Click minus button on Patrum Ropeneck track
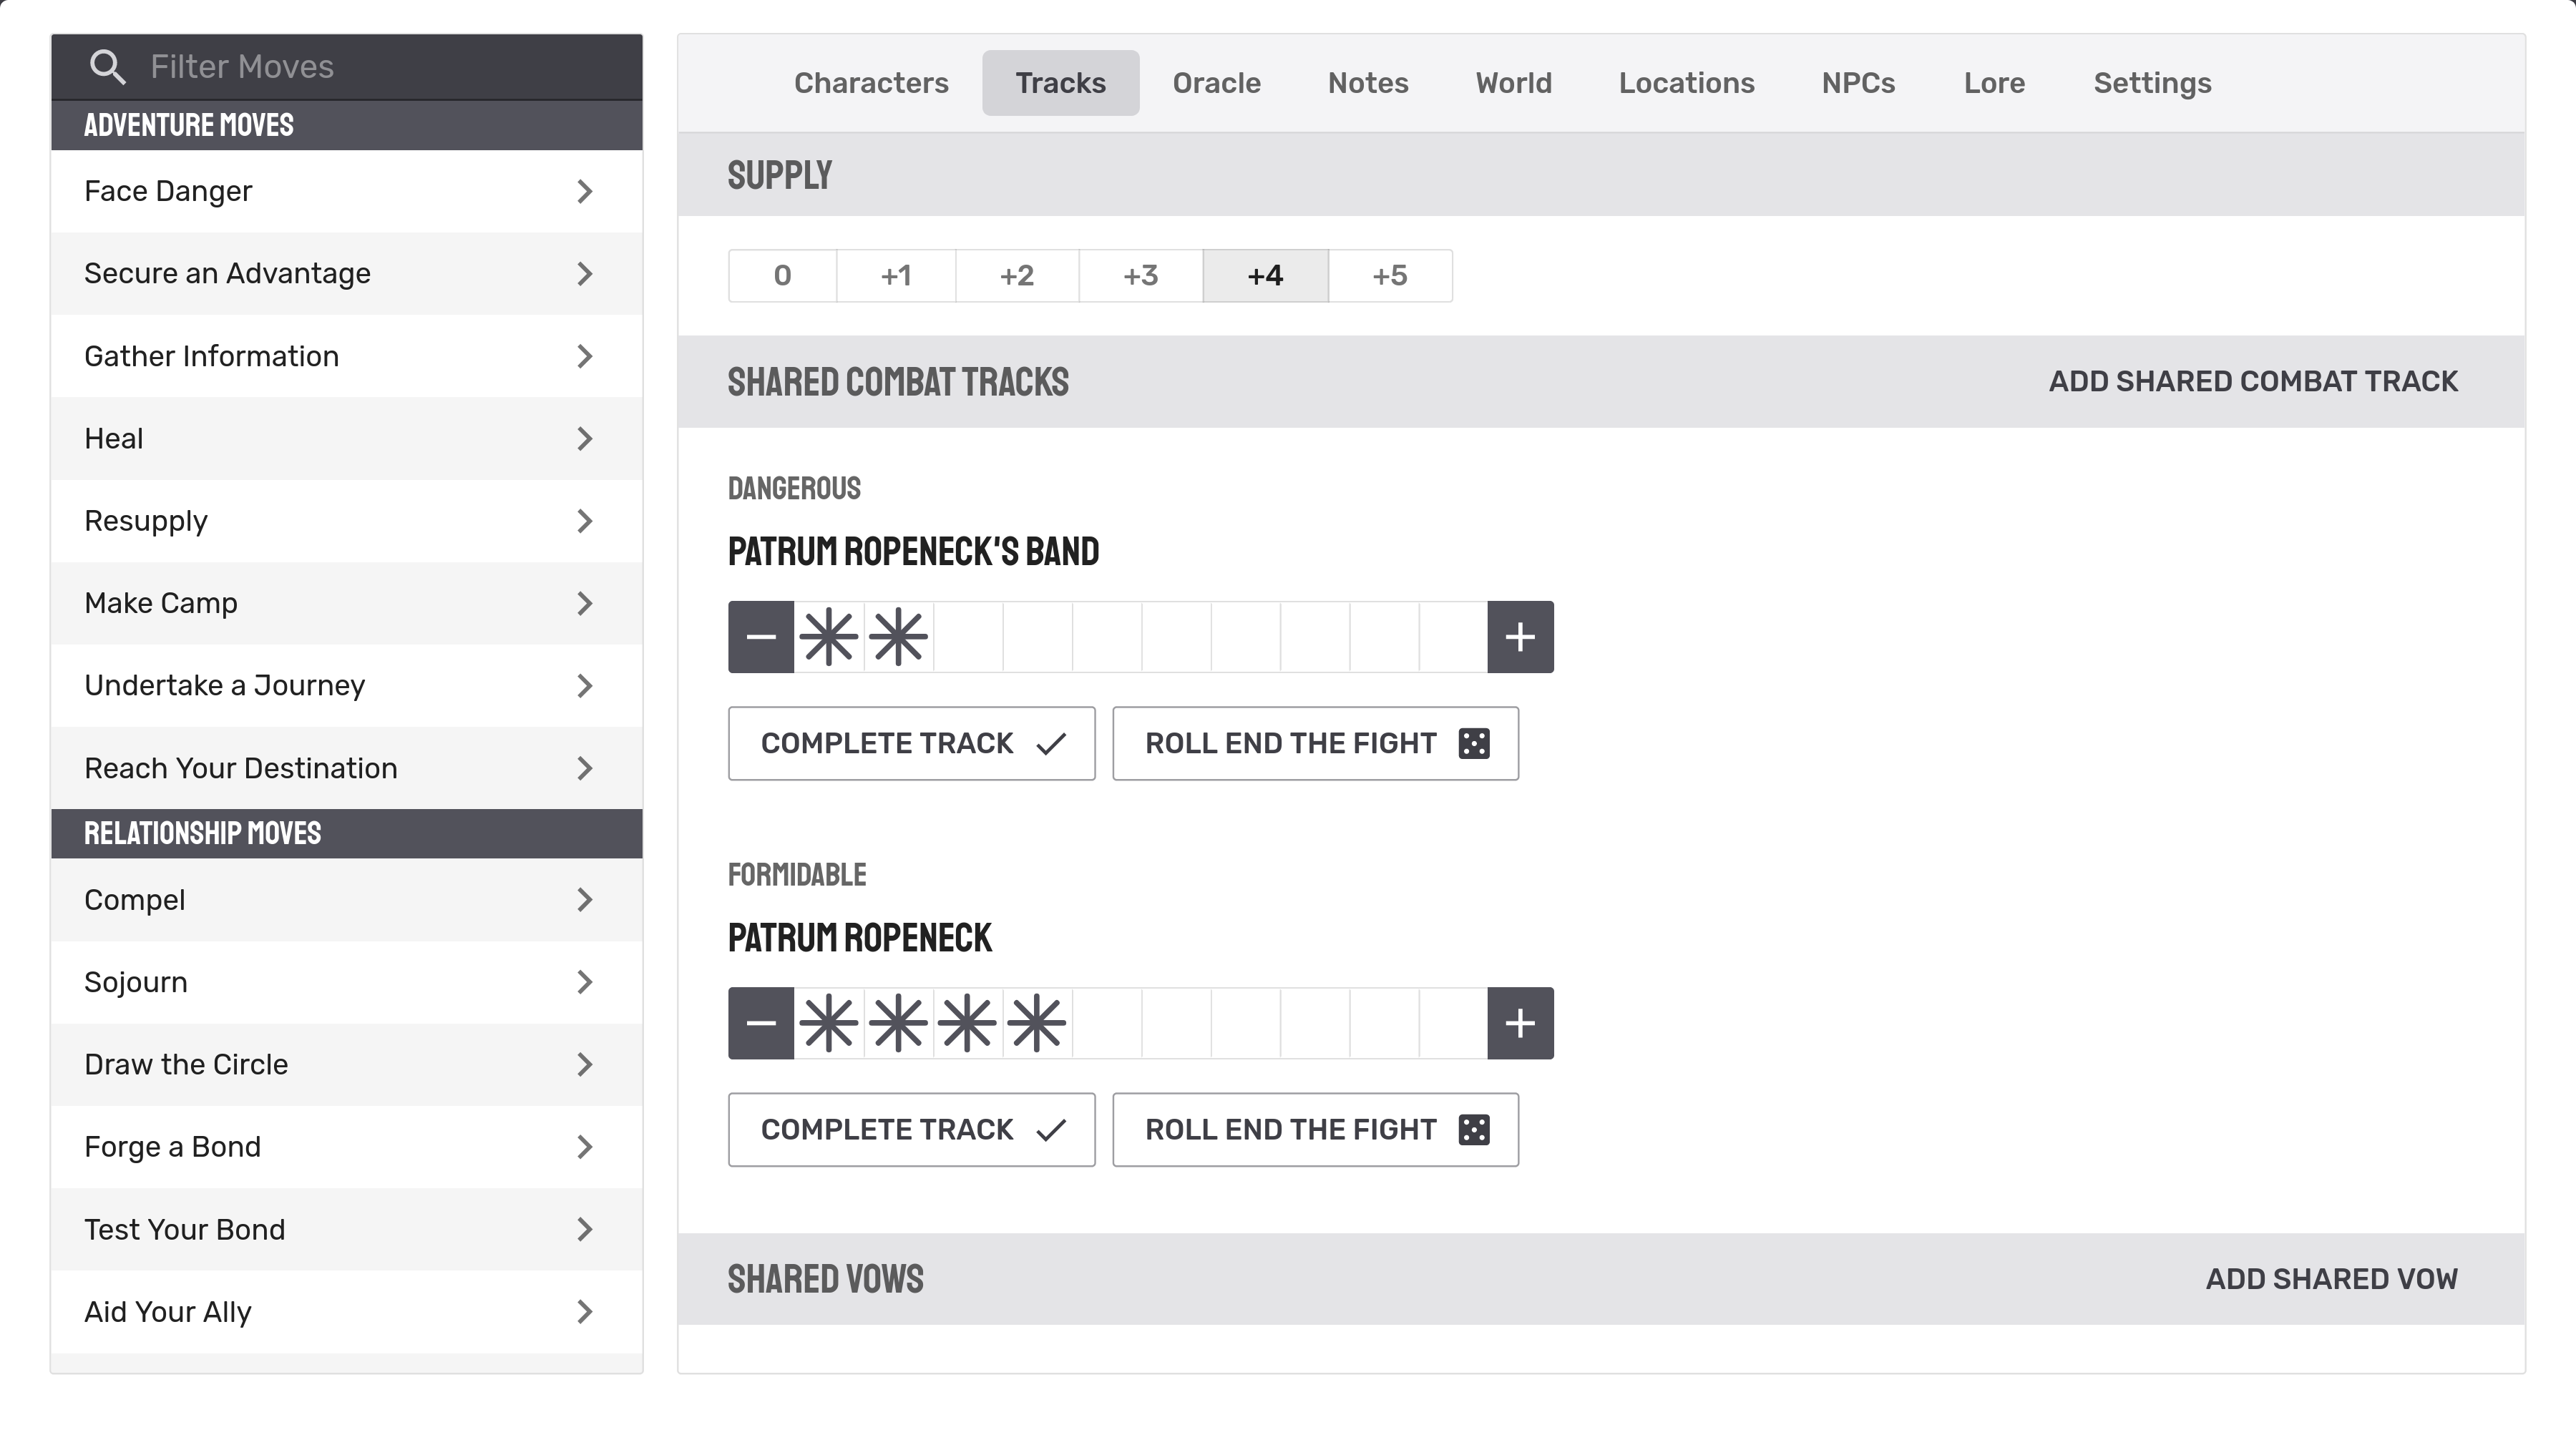The height and width of the screenshot is (1440, 2576). (761, 1023)
